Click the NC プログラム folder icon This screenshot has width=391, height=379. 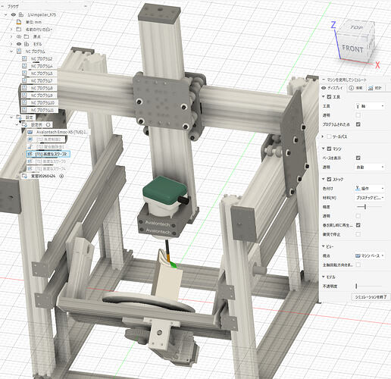coord(19,52)
